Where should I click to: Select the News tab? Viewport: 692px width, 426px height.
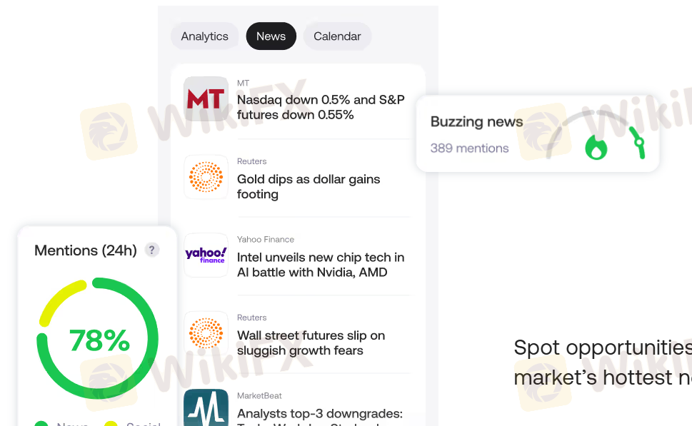271,36
